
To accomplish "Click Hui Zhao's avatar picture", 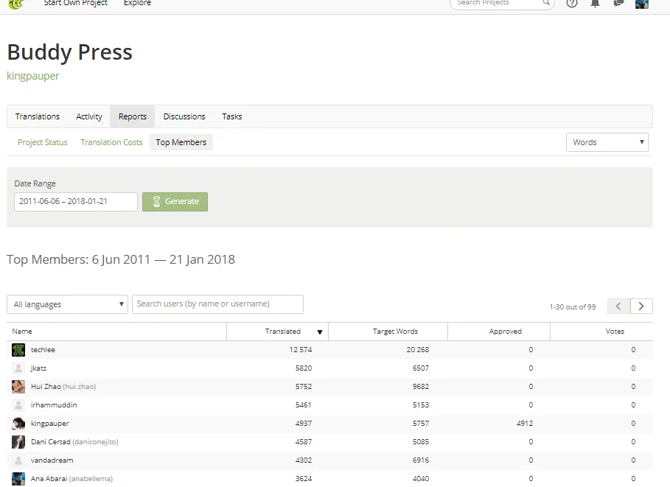I will [x=18, y=387].
